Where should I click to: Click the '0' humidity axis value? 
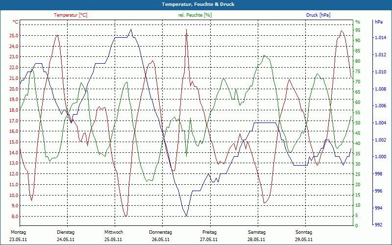[357, 226]
